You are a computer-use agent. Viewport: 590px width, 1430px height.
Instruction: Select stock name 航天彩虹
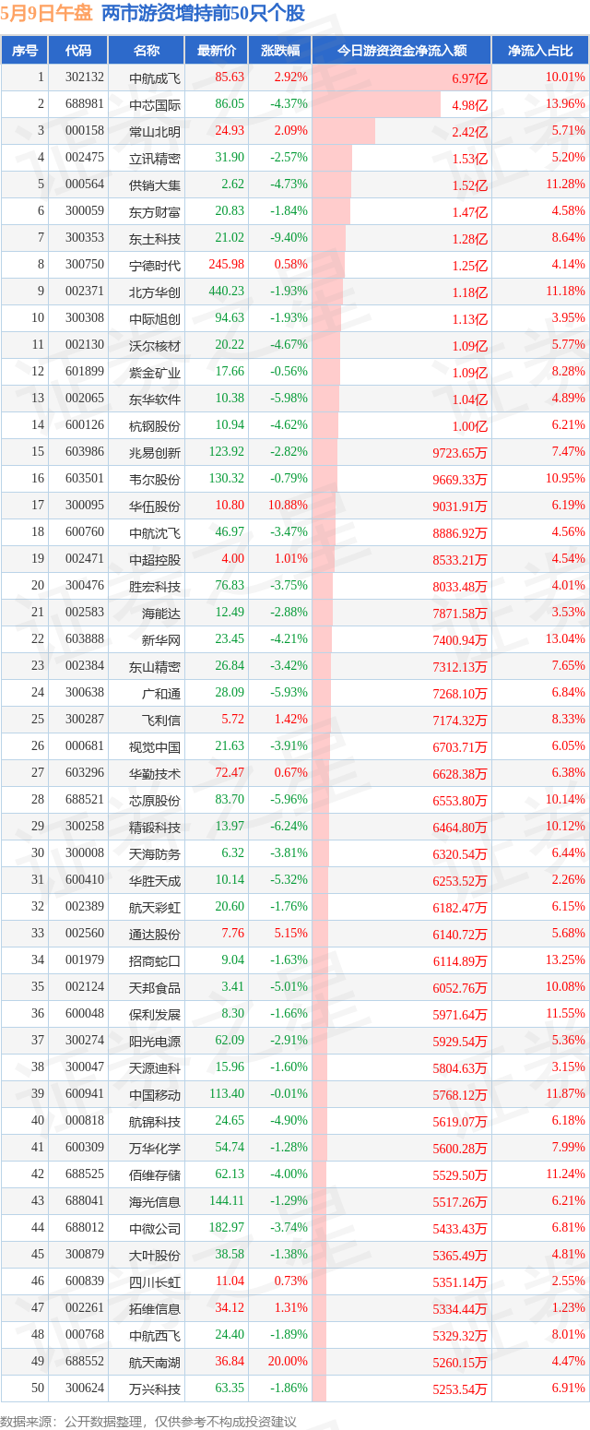(x=155, y=907)
